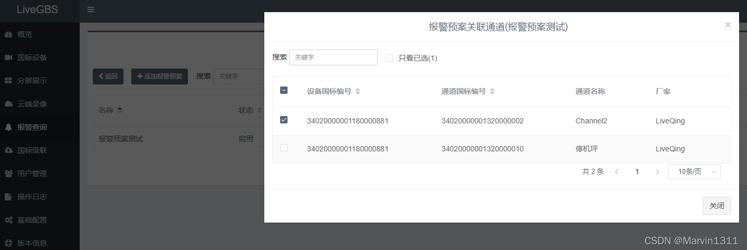This screenshot has width=747, height=250.
Task: Click device ID in the Channel2 row
Action: tap(348, 121)
